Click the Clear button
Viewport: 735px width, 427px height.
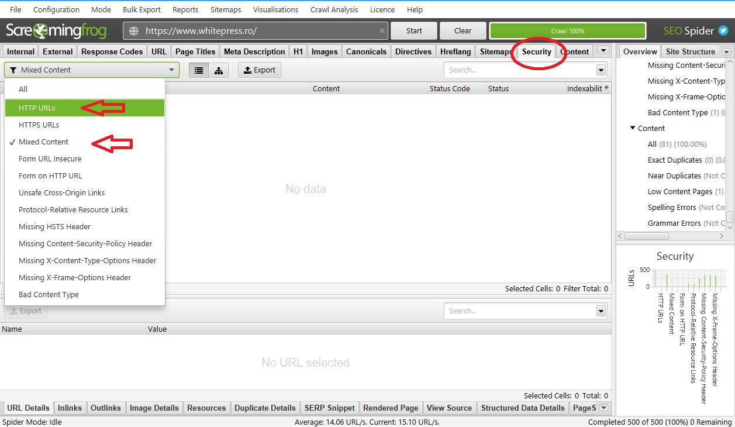pos(463,31)
